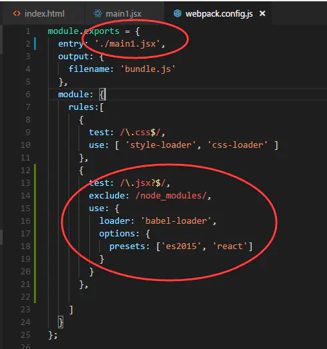The width and height of the screenshot is (327, 349).
Task: Click the 'presets' property key
Action: click(127, 246)
